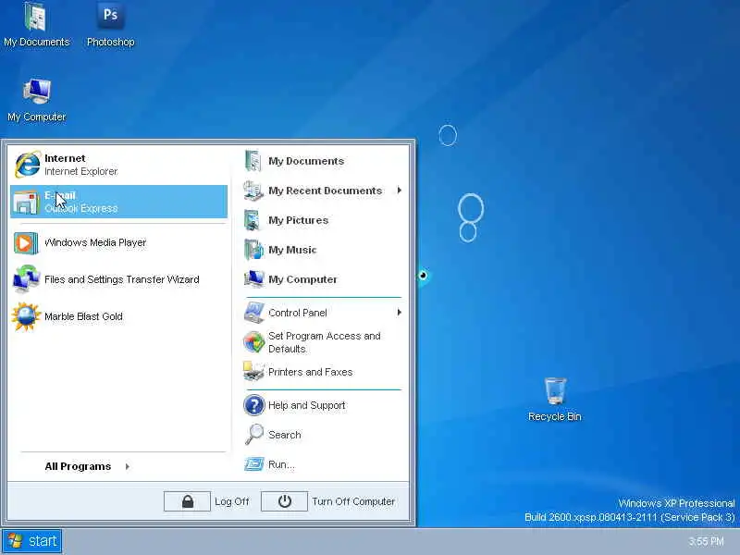Image resolution: width=740 pixels, height=555 pixels.
Task: Click the Turn Off Computer power button
Action: point(284,501)
